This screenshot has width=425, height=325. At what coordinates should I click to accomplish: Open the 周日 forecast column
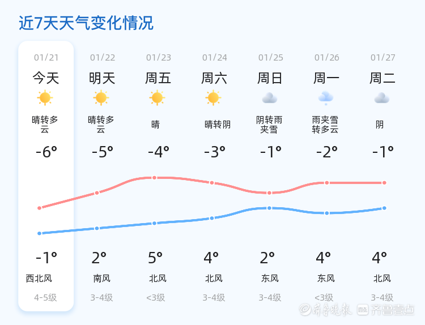pyautogui.click(x=270, y=78)
